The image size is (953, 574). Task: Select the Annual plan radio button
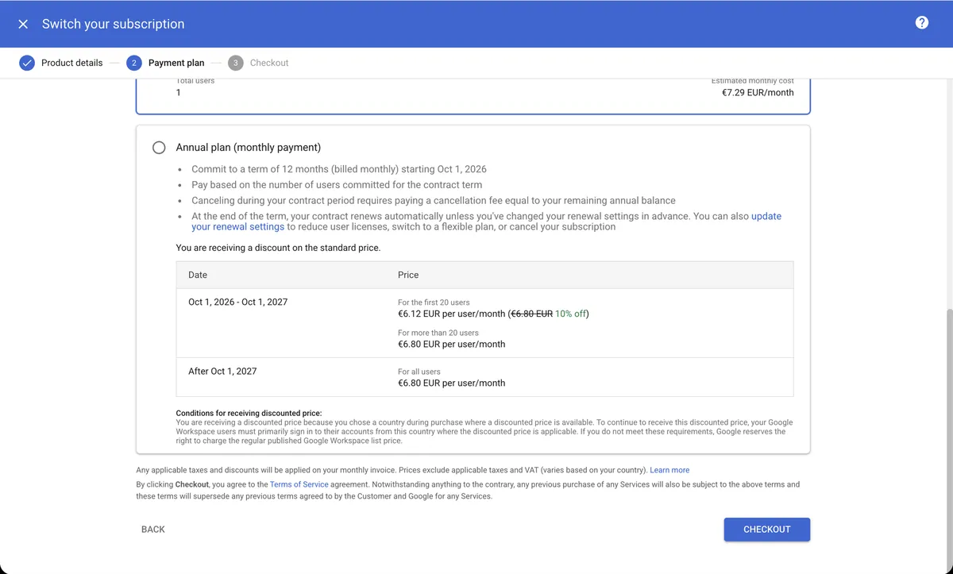point(159,148)
